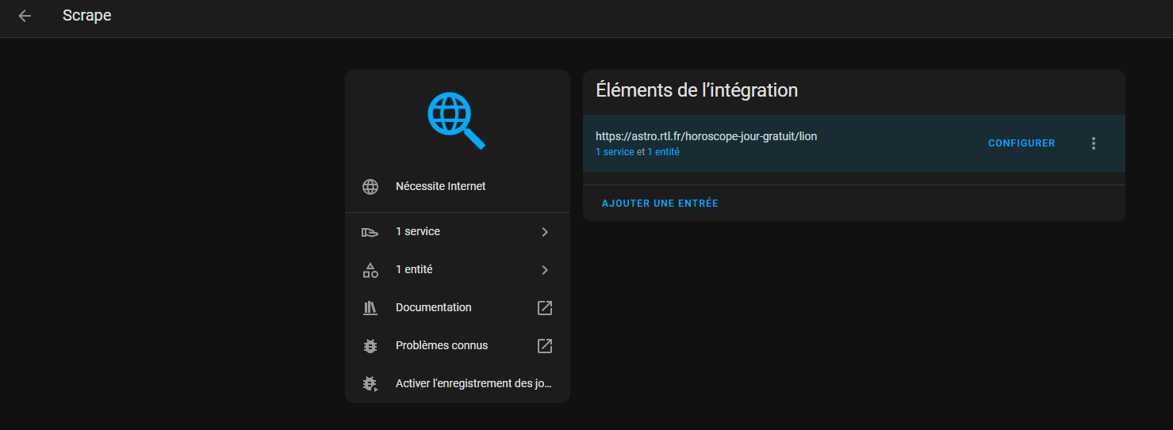Expand the 1 entité row chevron
The image size is (1173, 430).
pos(544,270)
